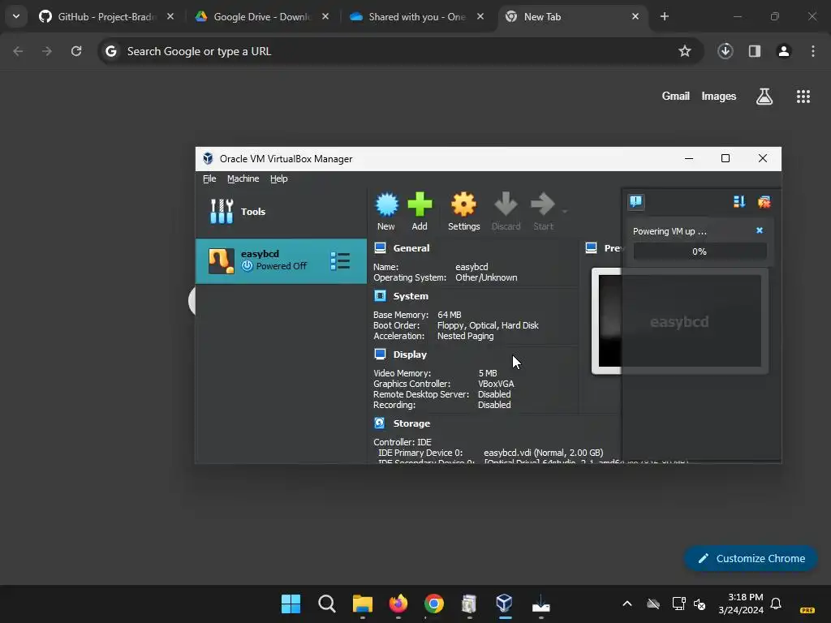
Task: Click the Storage section disk icon
Action: 380,423
